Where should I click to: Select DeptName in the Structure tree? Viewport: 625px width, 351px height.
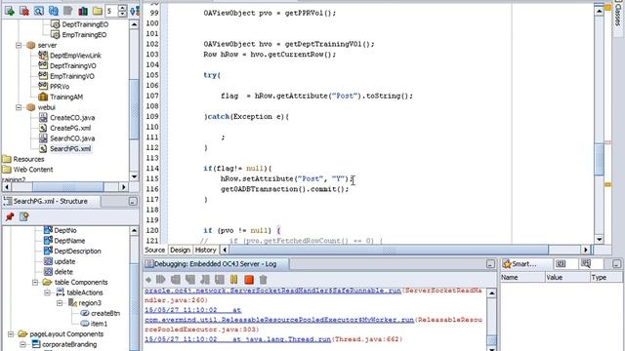click(x=69, y=241)
